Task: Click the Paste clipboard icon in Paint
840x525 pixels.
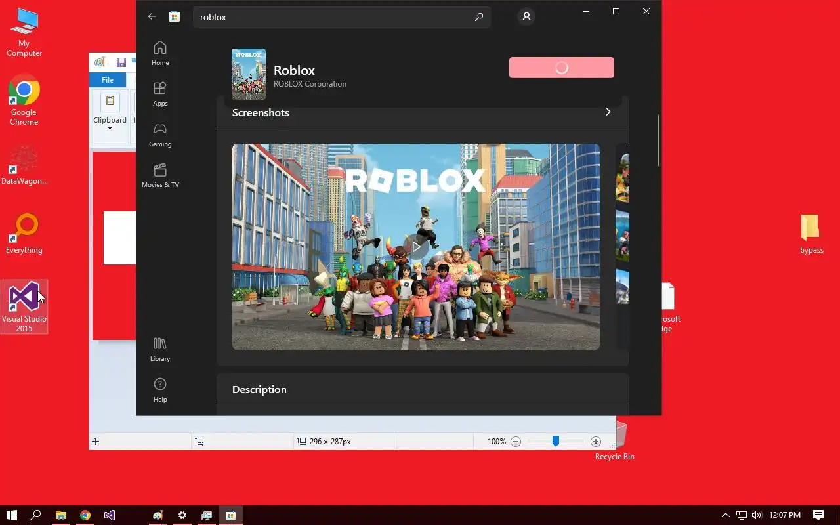Action: [x=110, y=102]
